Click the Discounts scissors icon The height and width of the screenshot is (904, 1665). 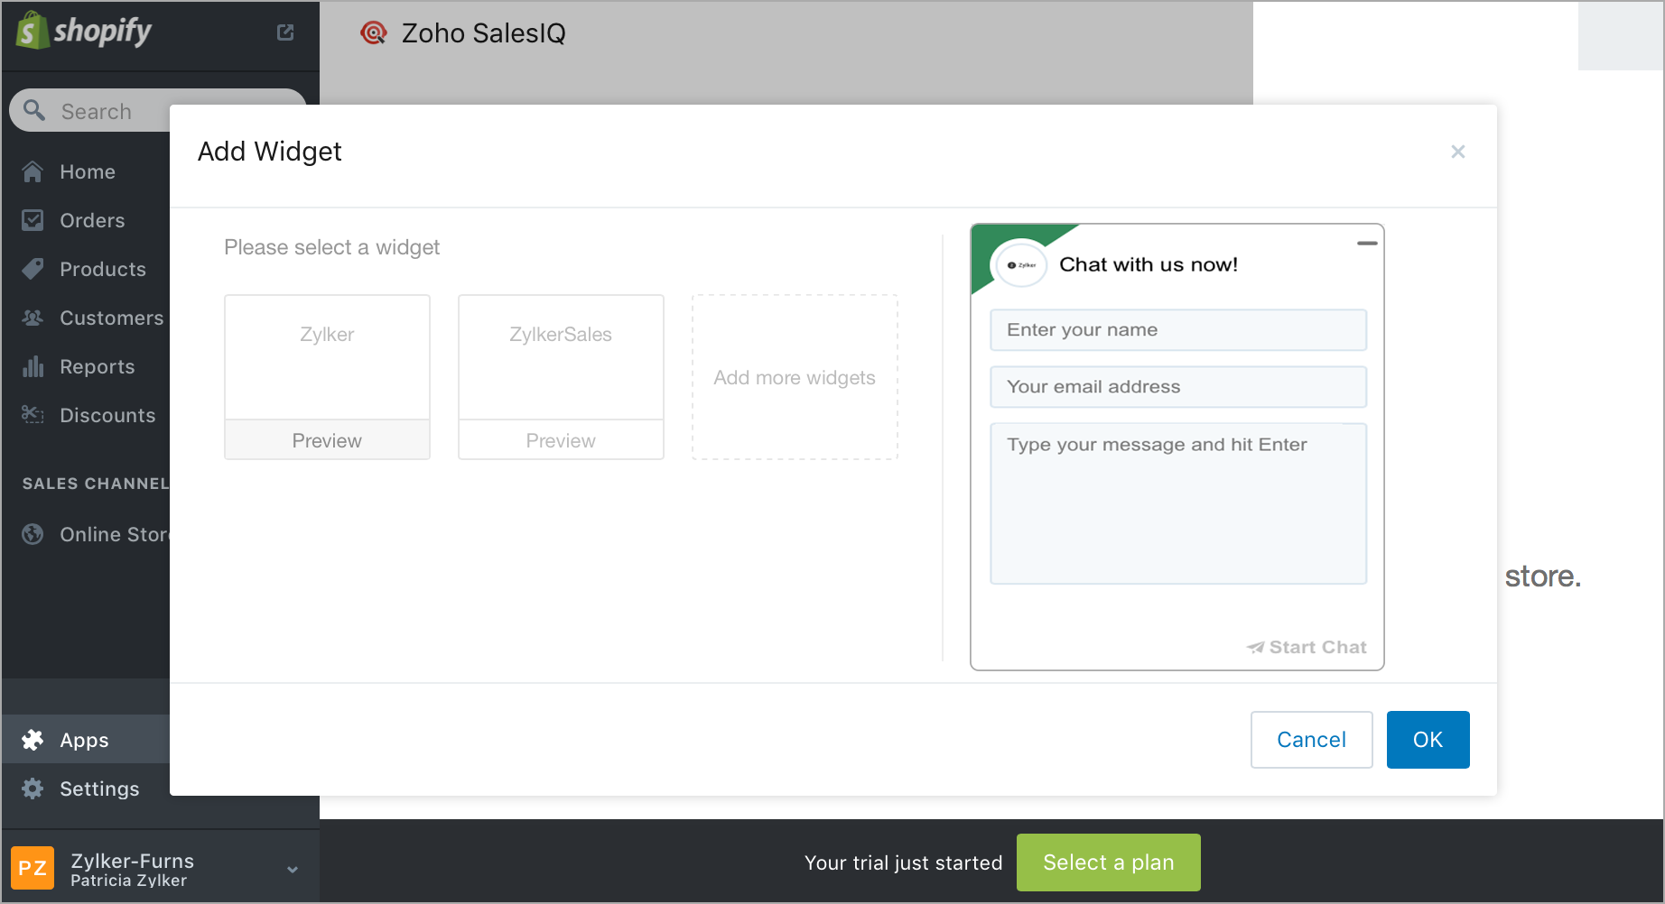point(33,415)
